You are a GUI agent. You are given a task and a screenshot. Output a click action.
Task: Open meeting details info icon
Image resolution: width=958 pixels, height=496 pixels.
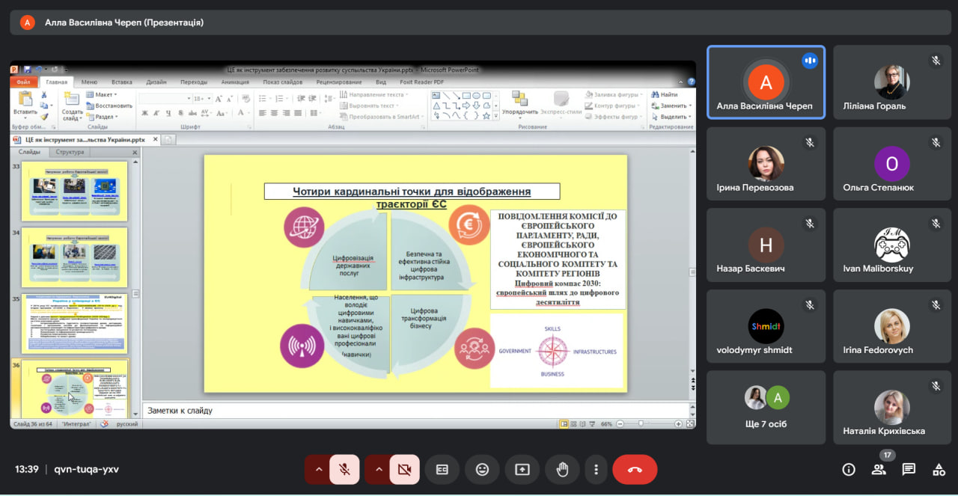(x=849, y=470)
